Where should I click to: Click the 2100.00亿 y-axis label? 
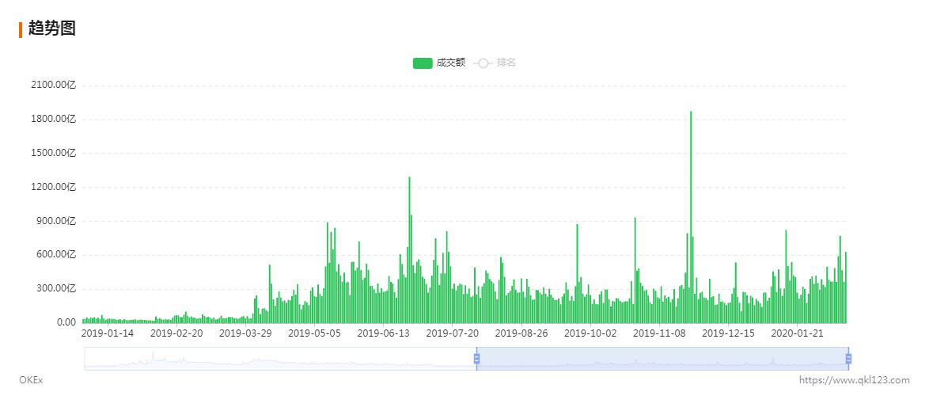pyautogui.click(x=53, y=86)
